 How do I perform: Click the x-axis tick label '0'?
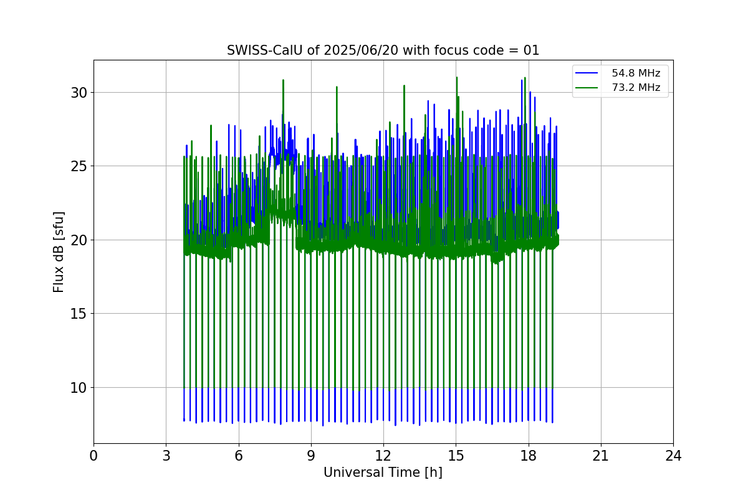coord(93,456)
